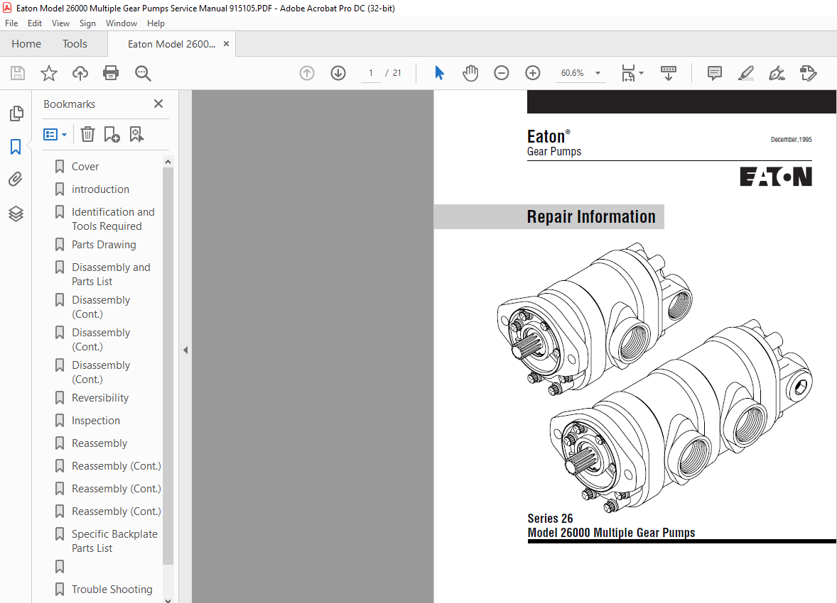Add document to starred with star icon
Image resolution: width=837 pixels, height=603 pixels.
pos(49,73)
